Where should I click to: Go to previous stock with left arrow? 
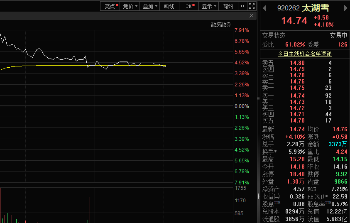point(265,8)
